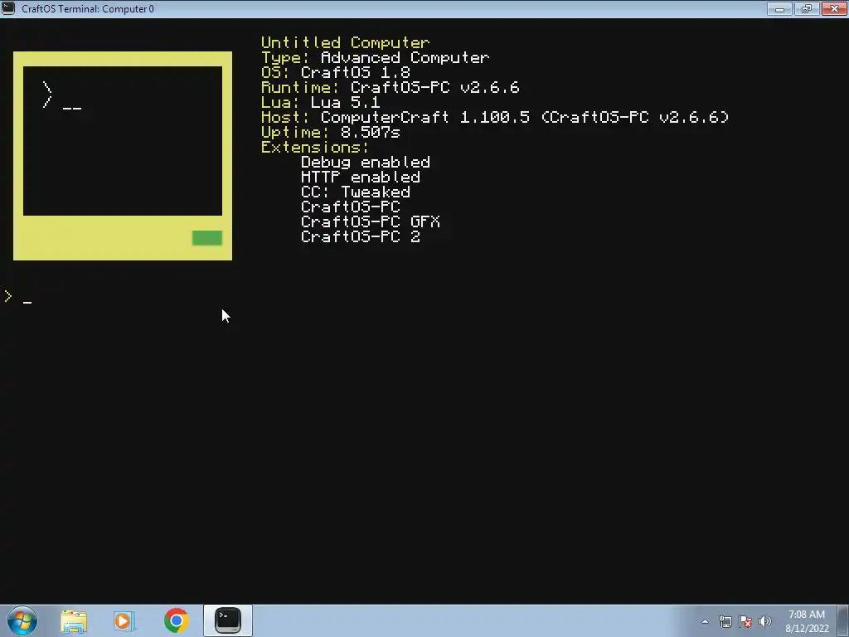Image resolution: width=849 pixels, height=637 pixels.
Task: Click the CraftOS Terminal title bar icon
Action: [8, 8]
